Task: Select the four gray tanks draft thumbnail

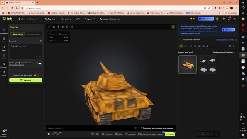Action: [x=208, y=64]
